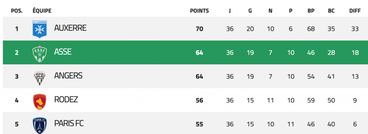Click the ASSE green club crest
The width and height of the screenshot is (368, 134).
pyautogui.click(x=40, y=54)
